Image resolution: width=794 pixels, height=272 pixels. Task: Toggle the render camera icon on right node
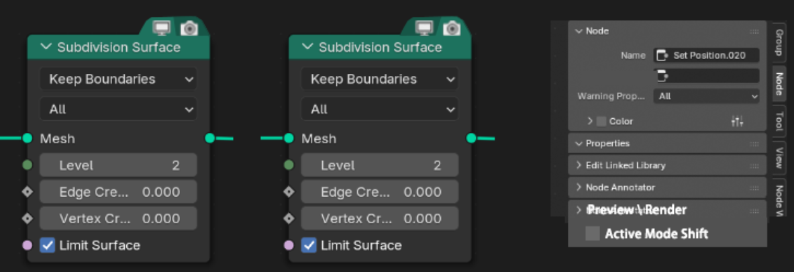452,28
